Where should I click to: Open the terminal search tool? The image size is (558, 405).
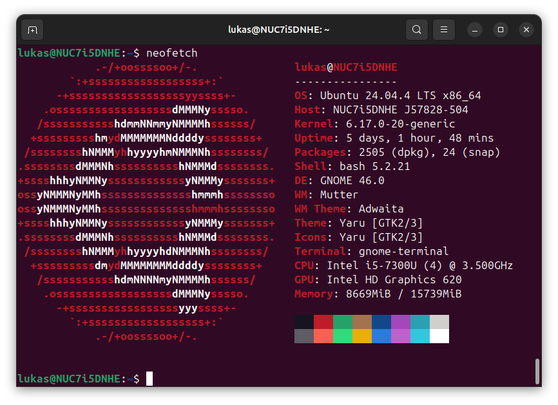[417, 30]
